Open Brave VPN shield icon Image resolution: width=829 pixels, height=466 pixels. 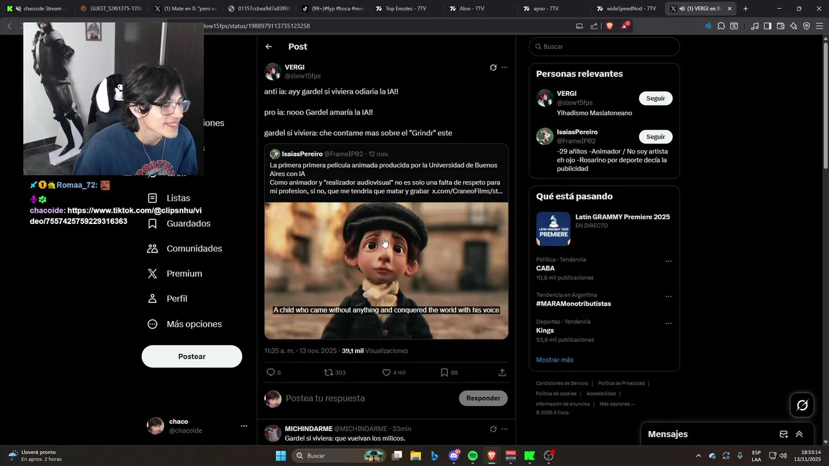coord(806,26)
